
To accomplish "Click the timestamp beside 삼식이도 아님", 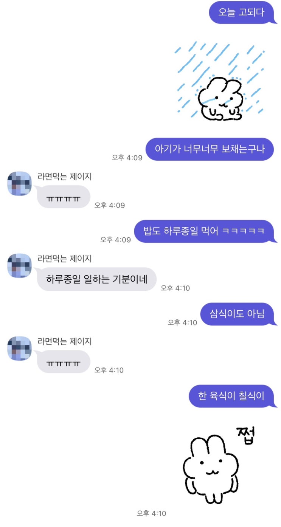I will tap(183, 322).
